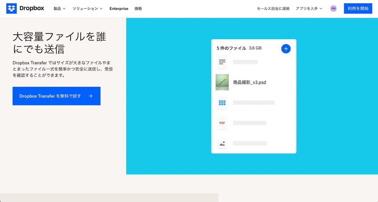Click the Dropbox wordmark text

pyautogui.click(x=32, y=8)
